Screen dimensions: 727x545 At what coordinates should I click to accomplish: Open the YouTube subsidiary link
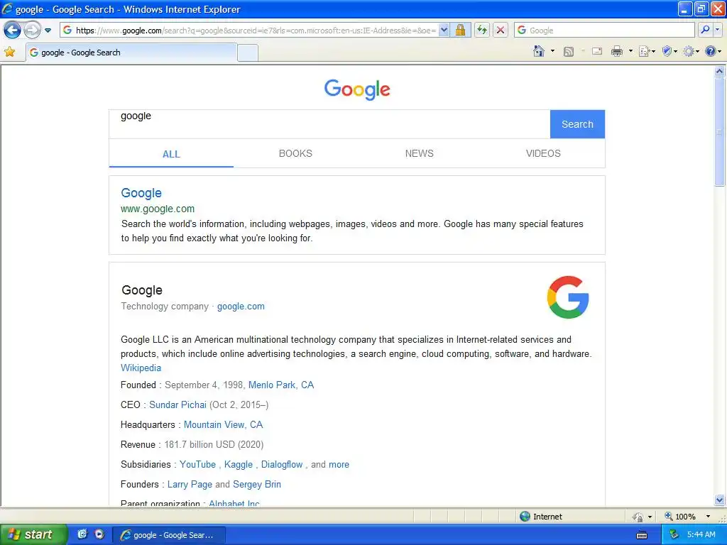click(x=197, y=464)
